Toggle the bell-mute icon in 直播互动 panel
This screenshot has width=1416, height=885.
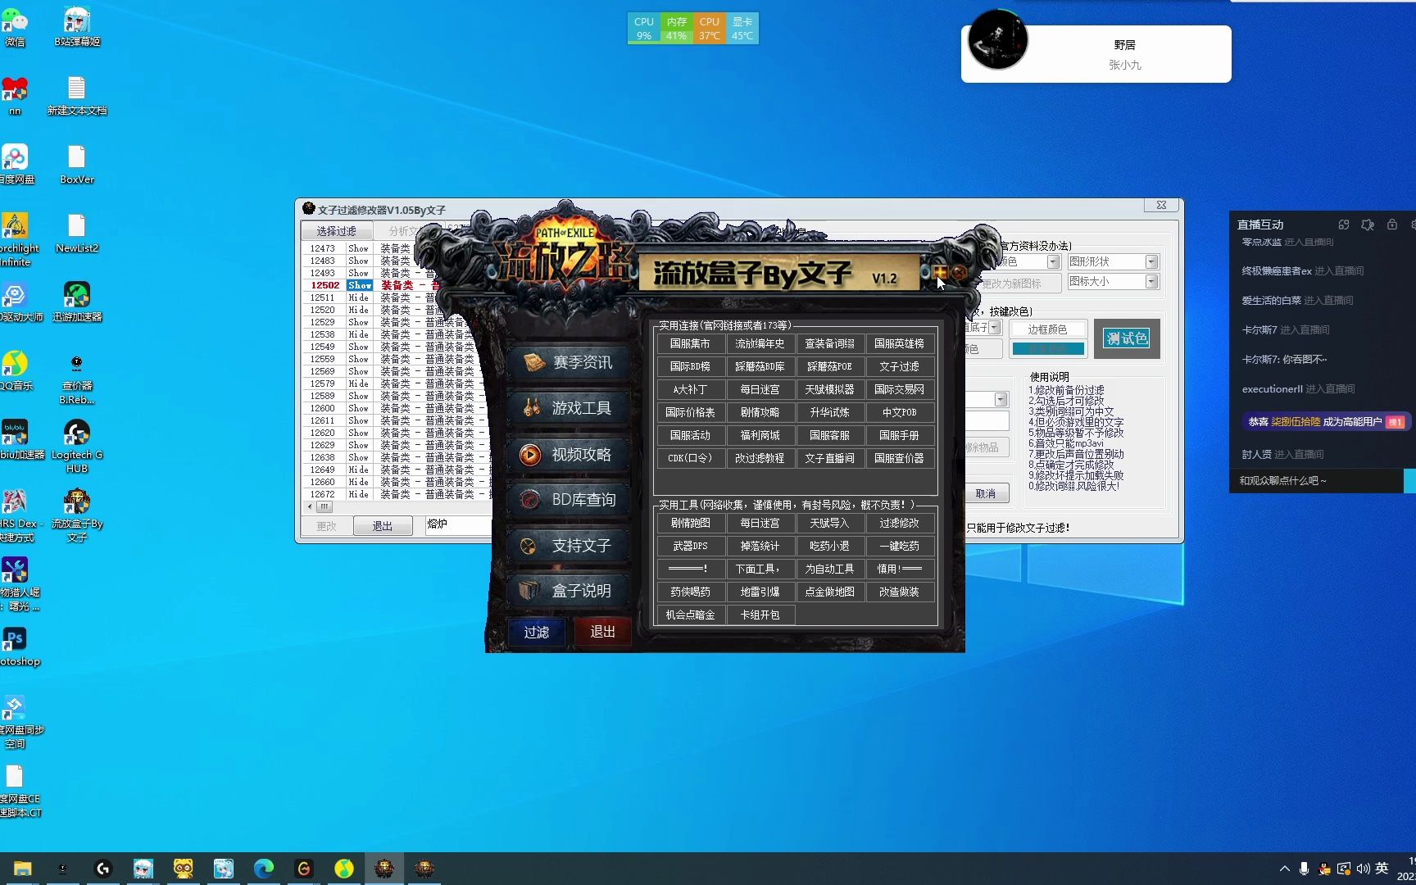click(x=1368, y=225)
